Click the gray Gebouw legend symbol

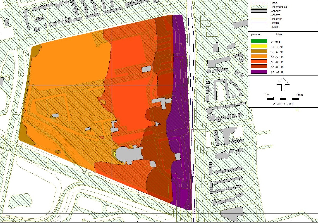click(x=258, y=11)
